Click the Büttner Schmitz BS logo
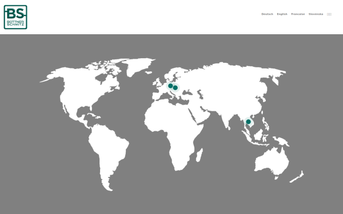The width and height of the screenshot is (343, 214). pyautogui.click(x=15, y=17)
